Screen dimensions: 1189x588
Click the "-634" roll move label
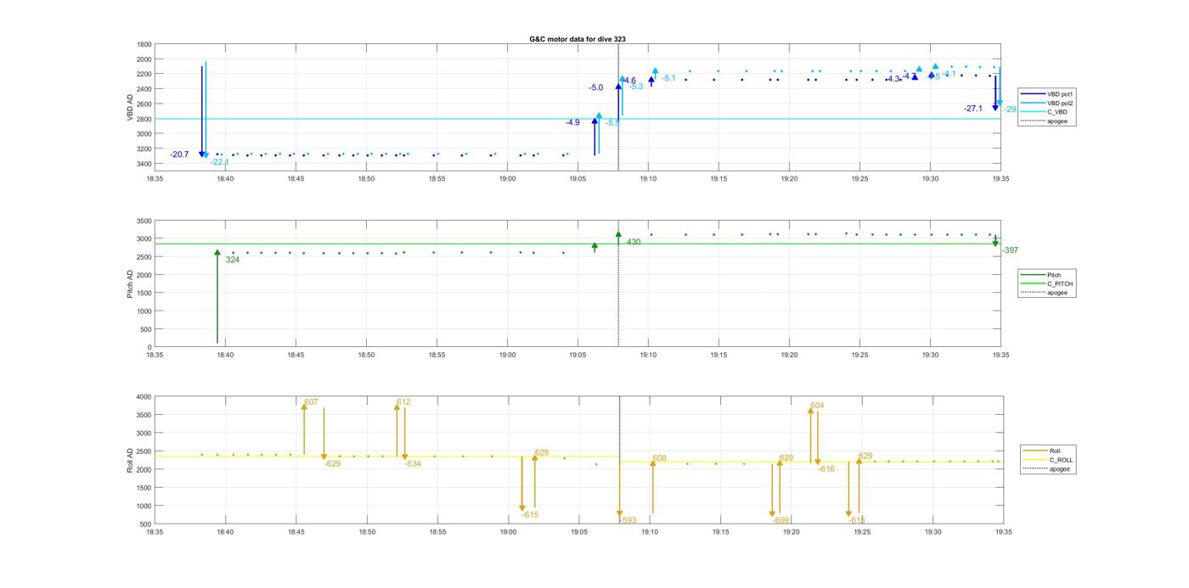pos(413,464)
